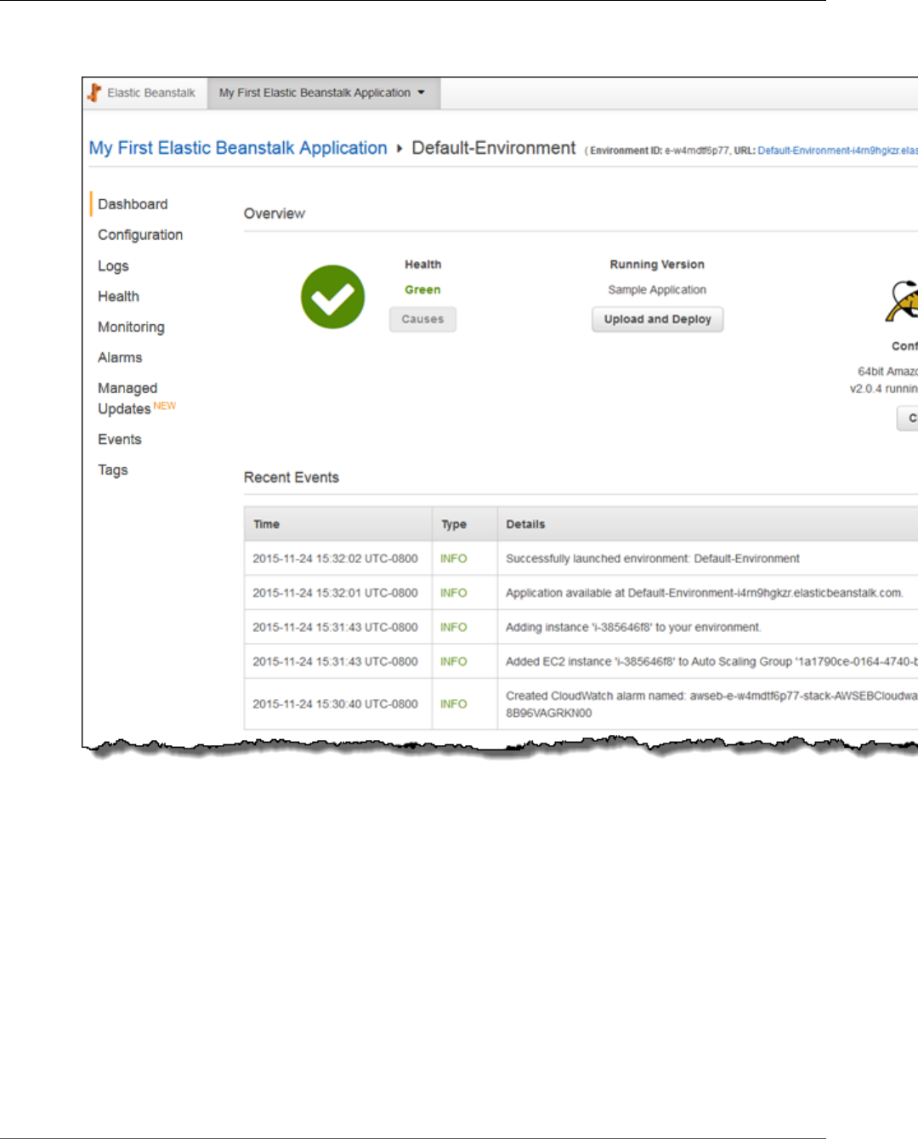The height and width of the screenshot is (1139, 918).
Task: Click the 15:32:02 event timestamp
Action: 335,559
